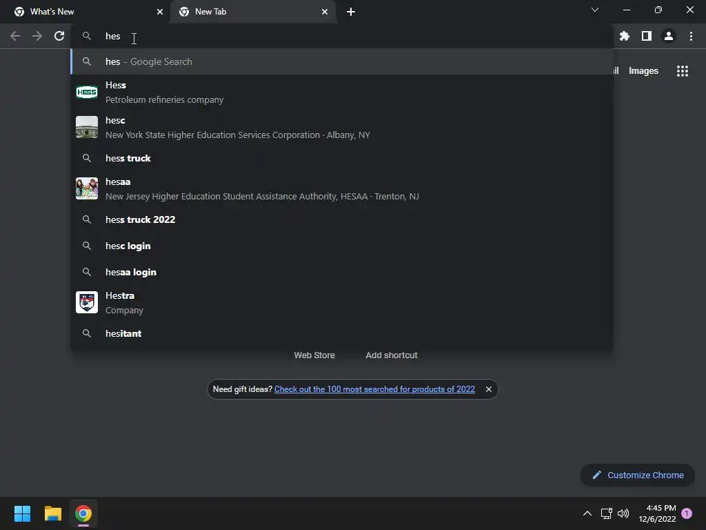Click the address bar containing 'hes'
The width and height of the screenshot is (706, 530).
pos(342,36)
